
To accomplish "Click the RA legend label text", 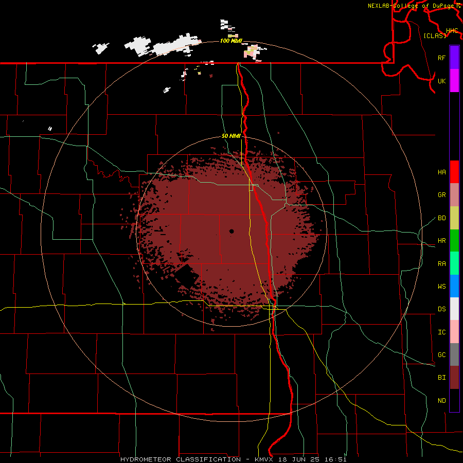I will 441,264.
